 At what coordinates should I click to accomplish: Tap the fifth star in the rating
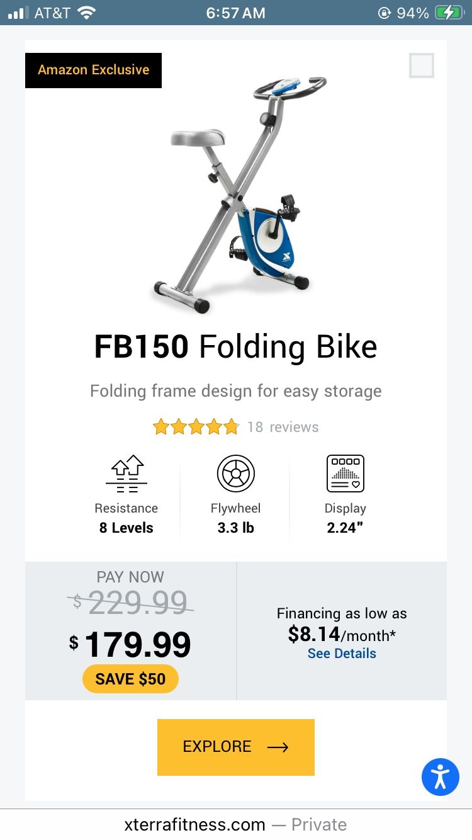230,426
